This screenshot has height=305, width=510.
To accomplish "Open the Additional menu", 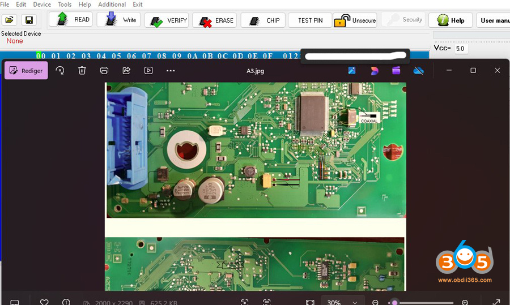I will [x=112, y=5].
